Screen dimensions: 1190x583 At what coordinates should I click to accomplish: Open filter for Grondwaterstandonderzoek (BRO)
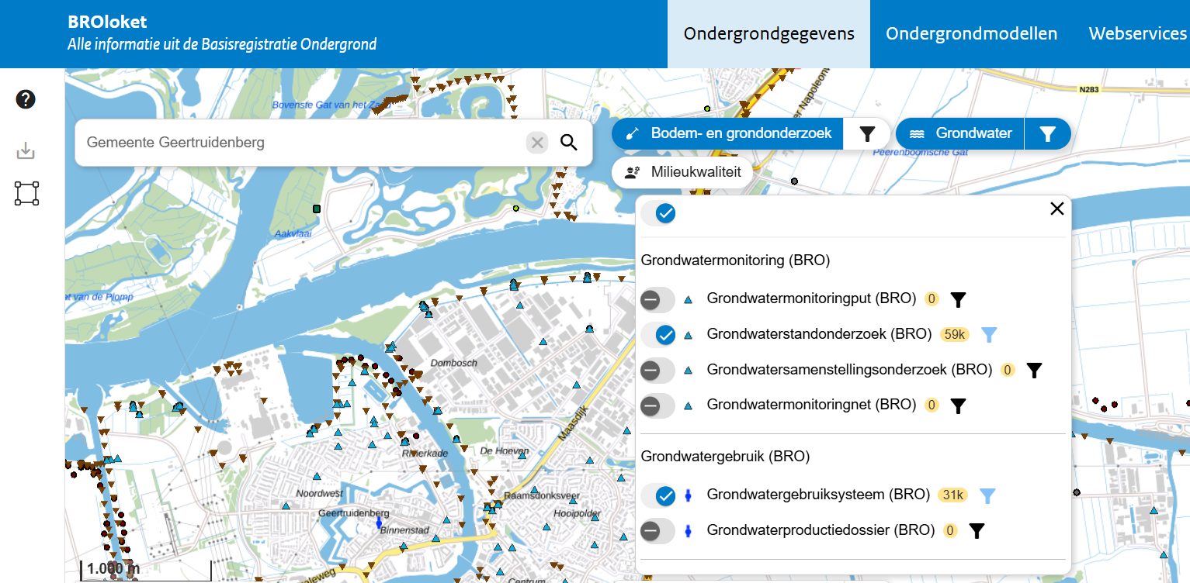coord(988,335)
